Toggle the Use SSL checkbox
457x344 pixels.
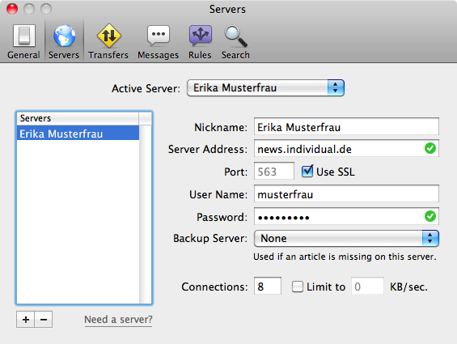[x=307, y=172]
